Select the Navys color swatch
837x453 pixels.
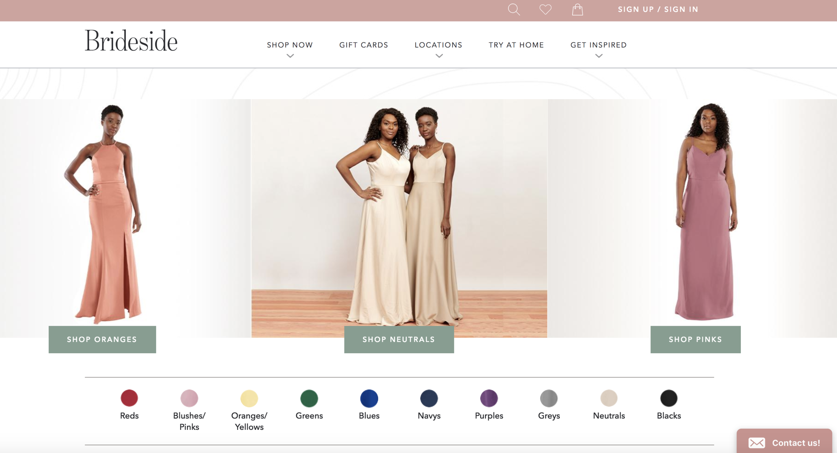point(429,399)
